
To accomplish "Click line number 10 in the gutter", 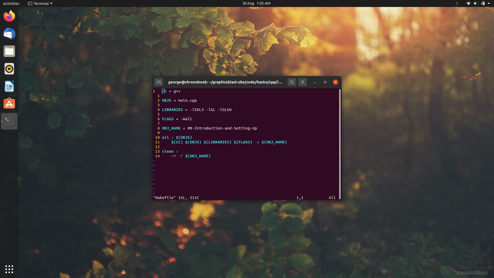I will (x=157, y=137).
